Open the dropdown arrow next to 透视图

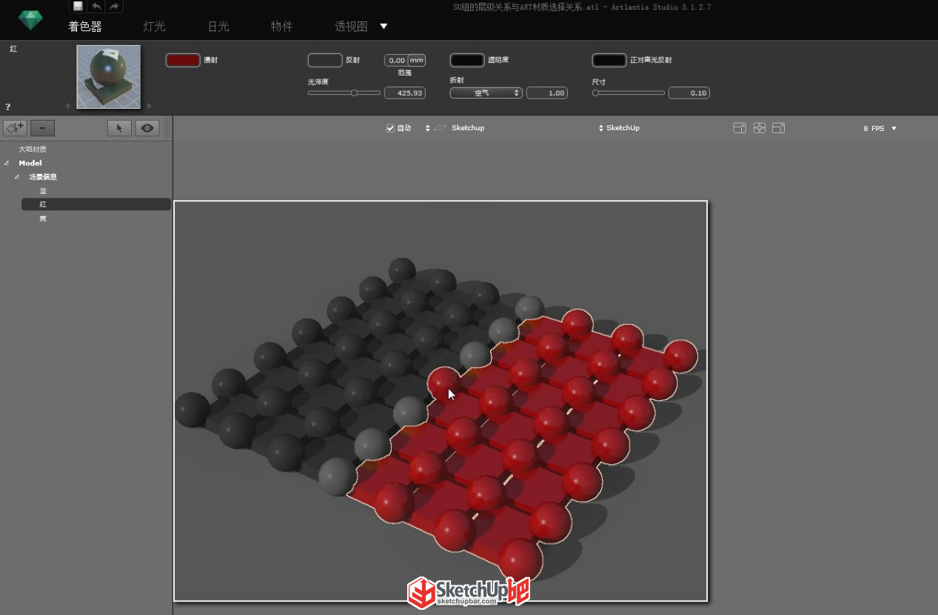coord(383,27)
